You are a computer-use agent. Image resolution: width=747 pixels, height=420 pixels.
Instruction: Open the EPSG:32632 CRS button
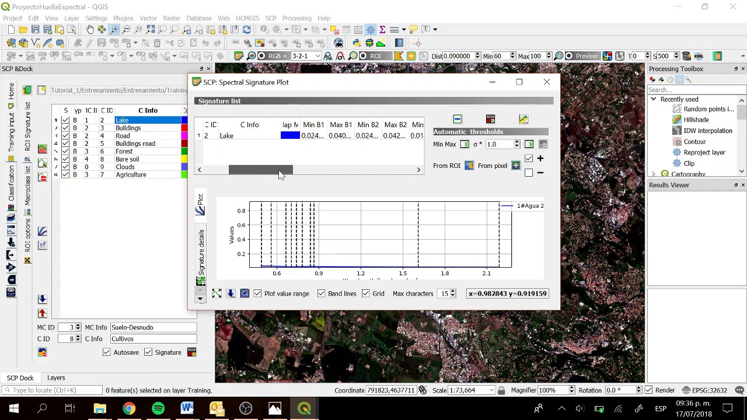(704, 390)
